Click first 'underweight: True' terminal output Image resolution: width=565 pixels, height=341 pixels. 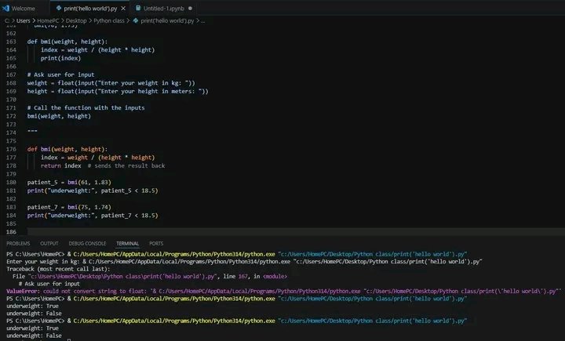pos(32,306)
